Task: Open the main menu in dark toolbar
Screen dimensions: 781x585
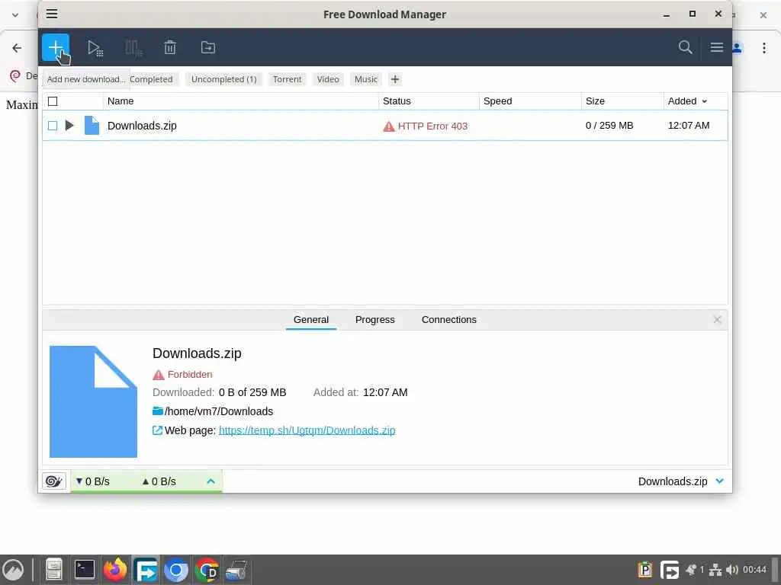Action: point(717,47)
